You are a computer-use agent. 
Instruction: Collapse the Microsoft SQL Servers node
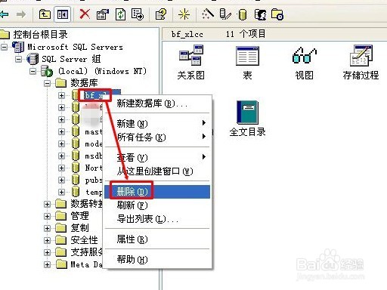pos(5,47)
